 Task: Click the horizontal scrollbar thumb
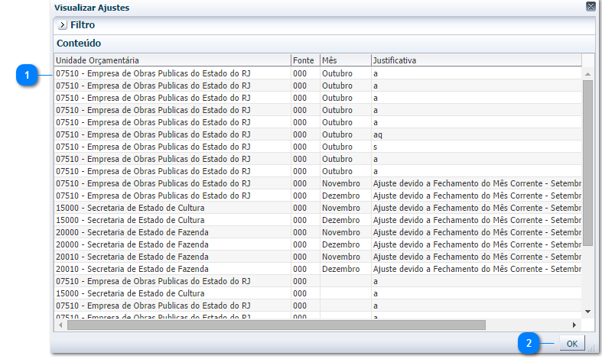pos(275,325)
